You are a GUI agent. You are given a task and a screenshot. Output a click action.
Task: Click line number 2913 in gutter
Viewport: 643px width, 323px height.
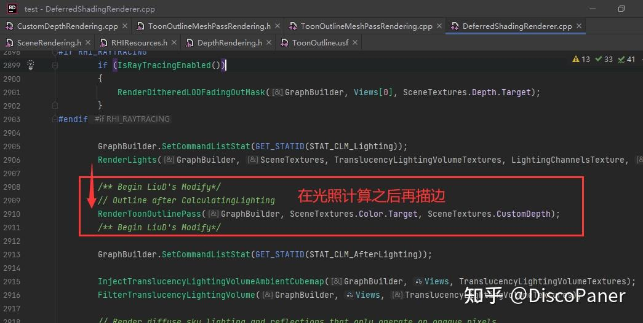pos(12,255)
